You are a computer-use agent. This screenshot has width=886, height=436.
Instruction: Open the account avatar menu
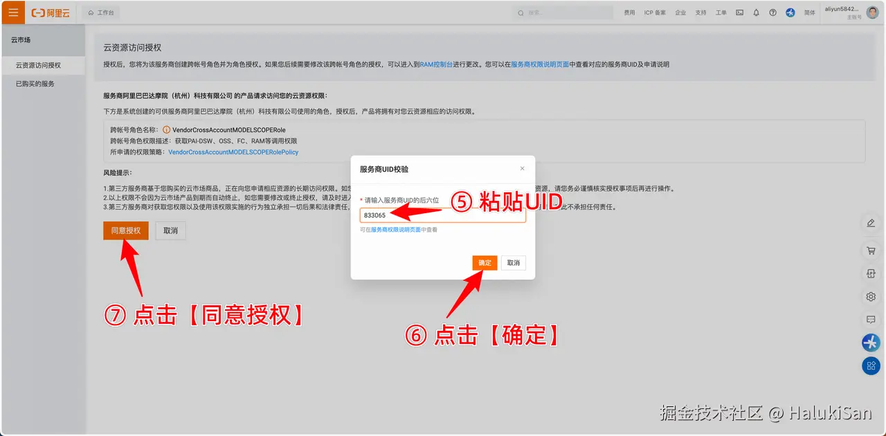[x=873, y=12]
